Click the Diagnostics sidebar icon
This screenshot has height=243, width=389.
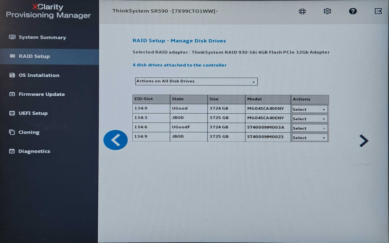point(12,151)
